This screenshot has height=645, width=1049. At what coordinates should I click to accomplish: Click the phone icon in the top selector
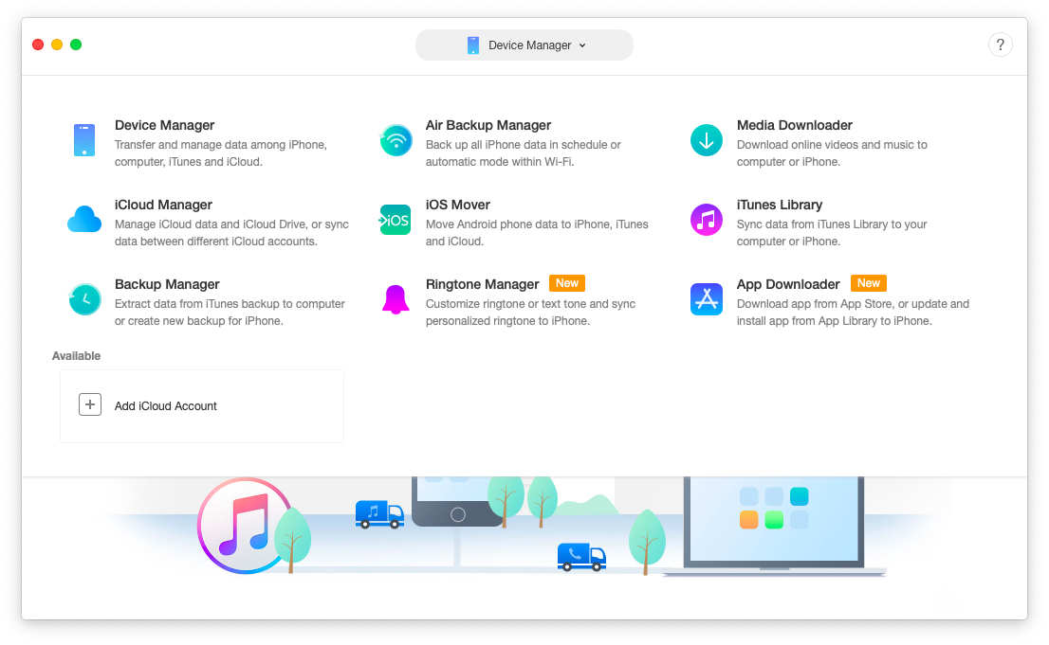(473, 45)
